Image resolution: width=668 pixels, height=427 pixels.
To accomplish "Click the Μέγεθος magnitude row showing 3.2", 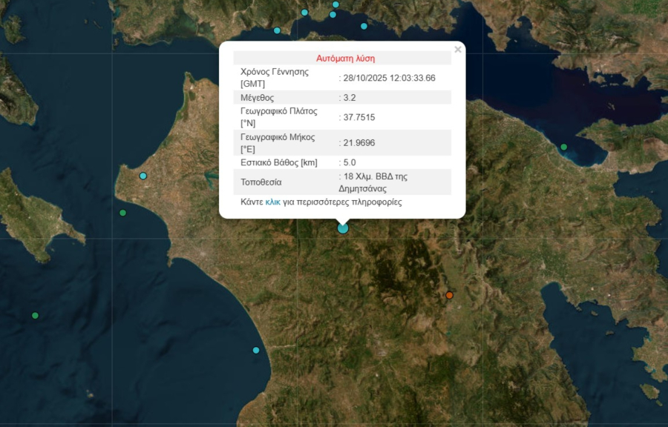I will pyautogui.click(x=343, y=96).
